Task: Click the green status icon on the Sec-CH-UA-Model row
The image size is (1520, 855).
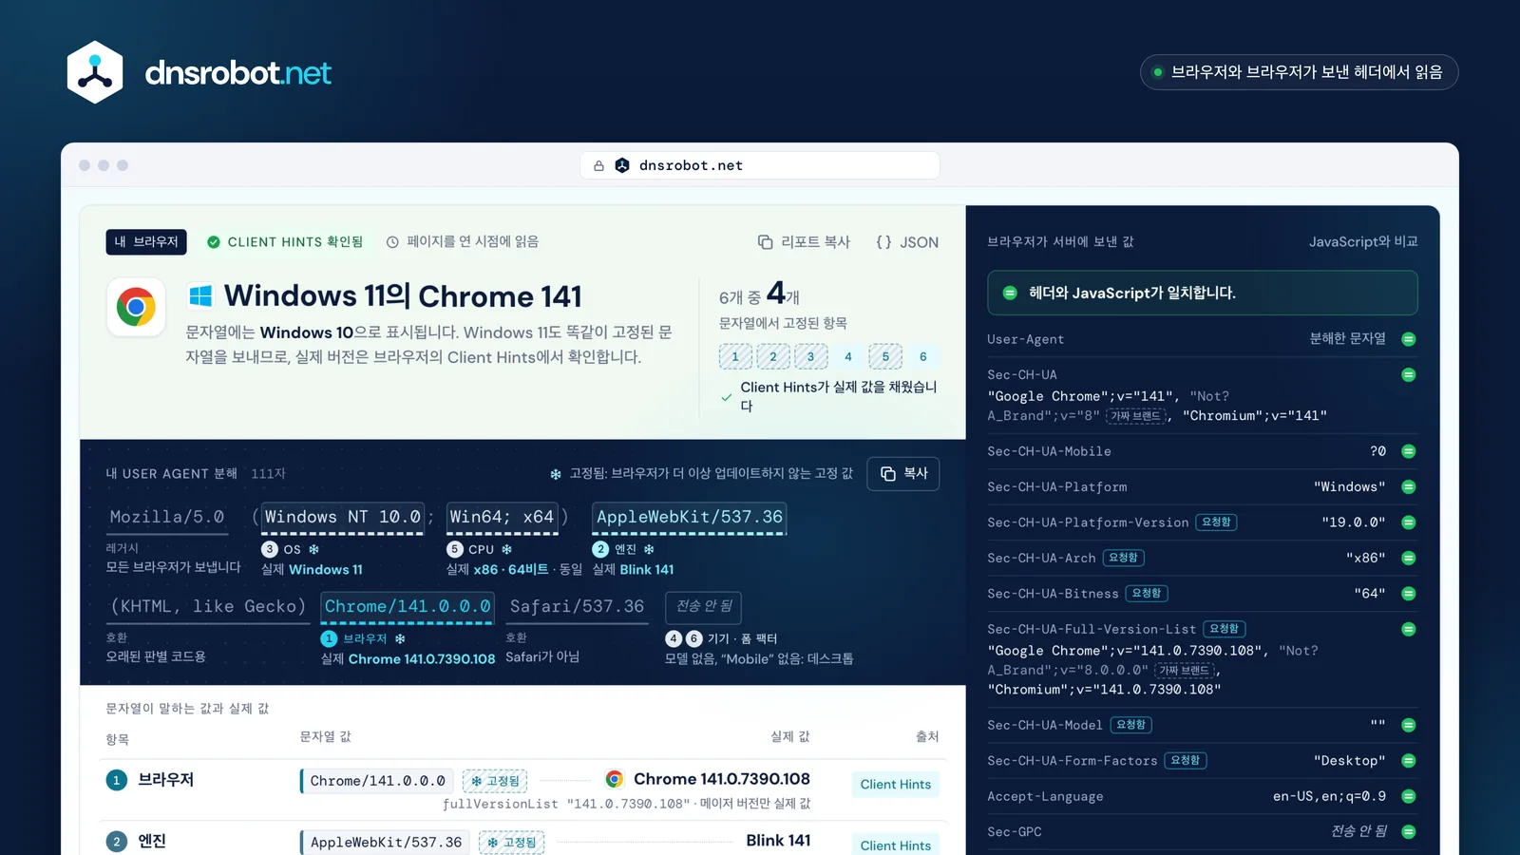Action: (x=1409, y=725)
